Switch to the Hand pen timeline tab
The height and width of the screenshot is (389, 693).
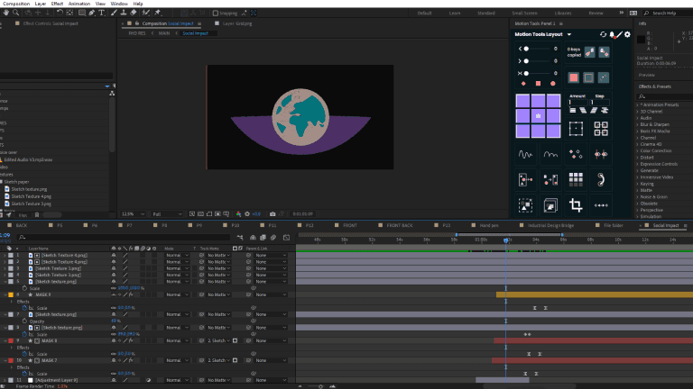click(x=488, y=225)
